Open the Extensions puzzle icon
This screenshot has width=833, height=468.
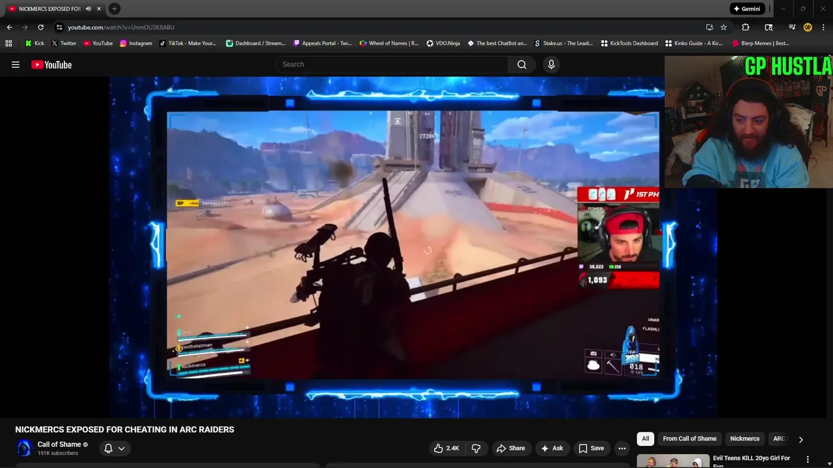coord(746,27)
